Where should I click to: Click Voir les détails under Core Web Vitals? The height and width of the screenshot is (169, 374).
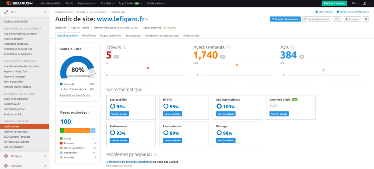click(279, 114)
